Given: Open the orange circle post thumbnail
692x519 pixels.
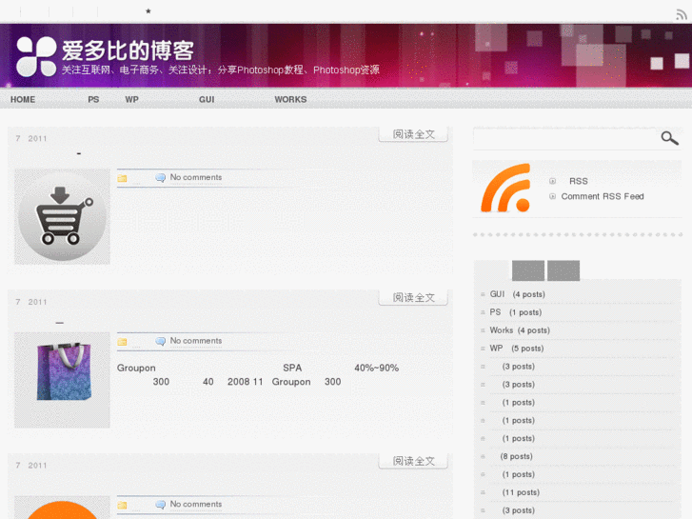Looking at the screenshot, I should [x=62, y=508].
